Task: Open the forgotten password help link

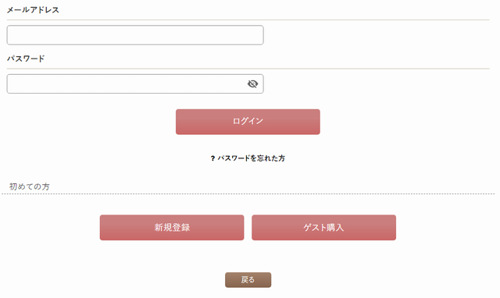Action: pos(252,158)
